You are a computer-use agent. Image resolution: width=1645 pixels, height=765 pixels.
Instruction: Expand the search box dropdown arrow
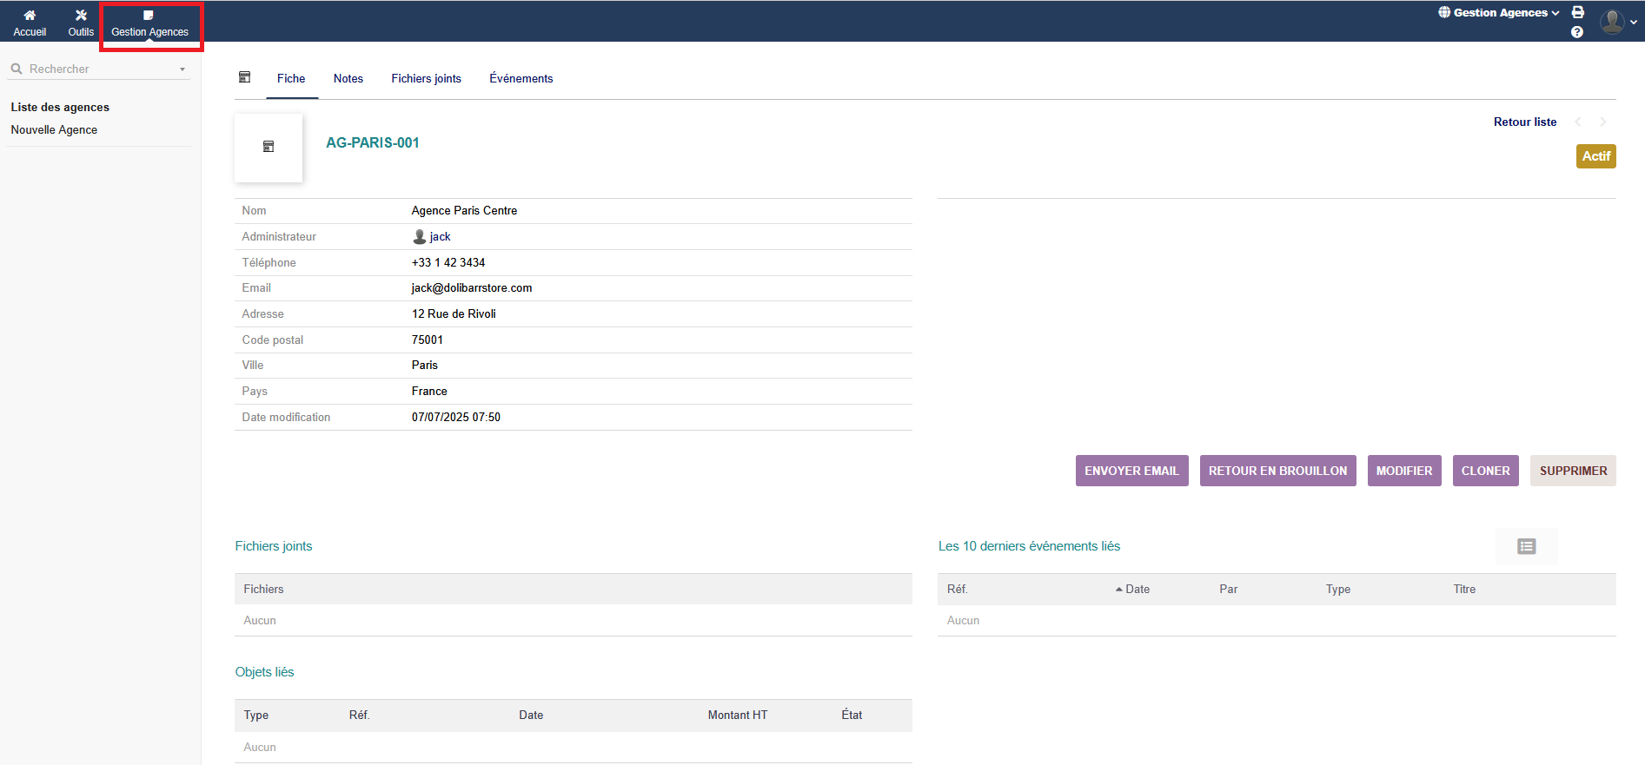182,69
